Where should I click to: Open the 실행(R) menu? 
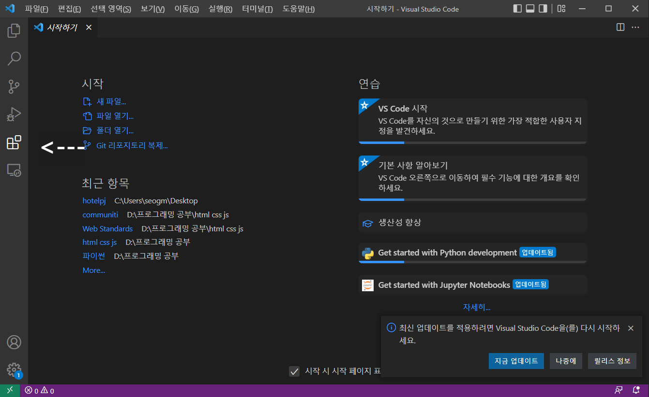click(220, 9)
